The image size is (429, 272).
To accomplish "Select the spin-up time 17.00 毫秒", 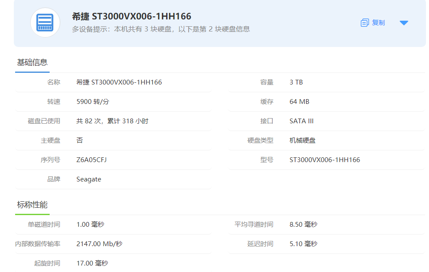I will pyautogui.click(x=92, y=263).
